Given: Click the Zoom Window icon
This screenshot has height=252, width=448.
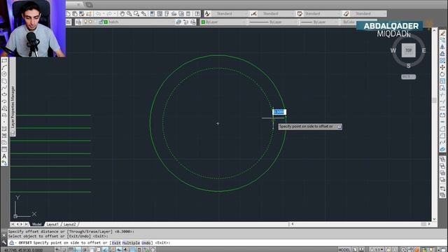Looking at the screenshot, I should click(136, 14).
